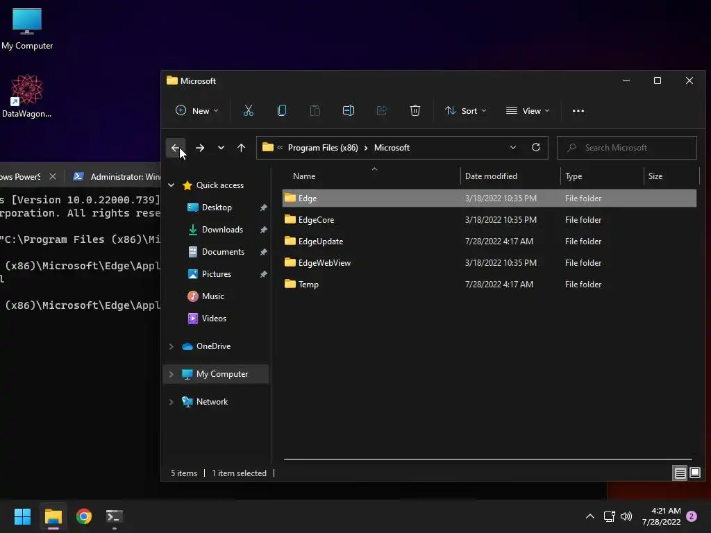Open the View dropdown menu

click(x=528, y=110)
